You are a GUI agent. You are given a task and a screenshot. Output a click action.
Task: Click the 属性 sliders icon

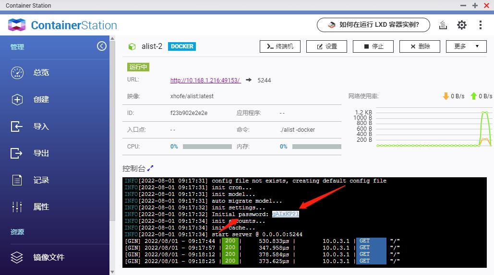(17, 207)
